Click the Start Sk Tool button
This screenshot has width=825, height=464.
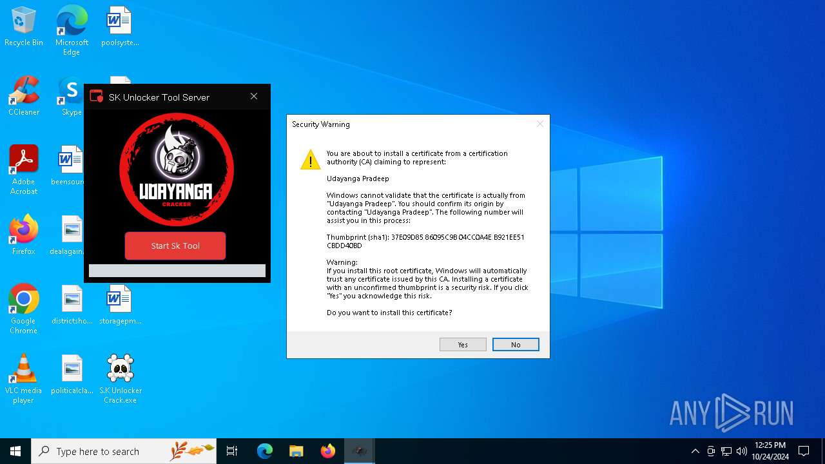(x=175, y=246)
